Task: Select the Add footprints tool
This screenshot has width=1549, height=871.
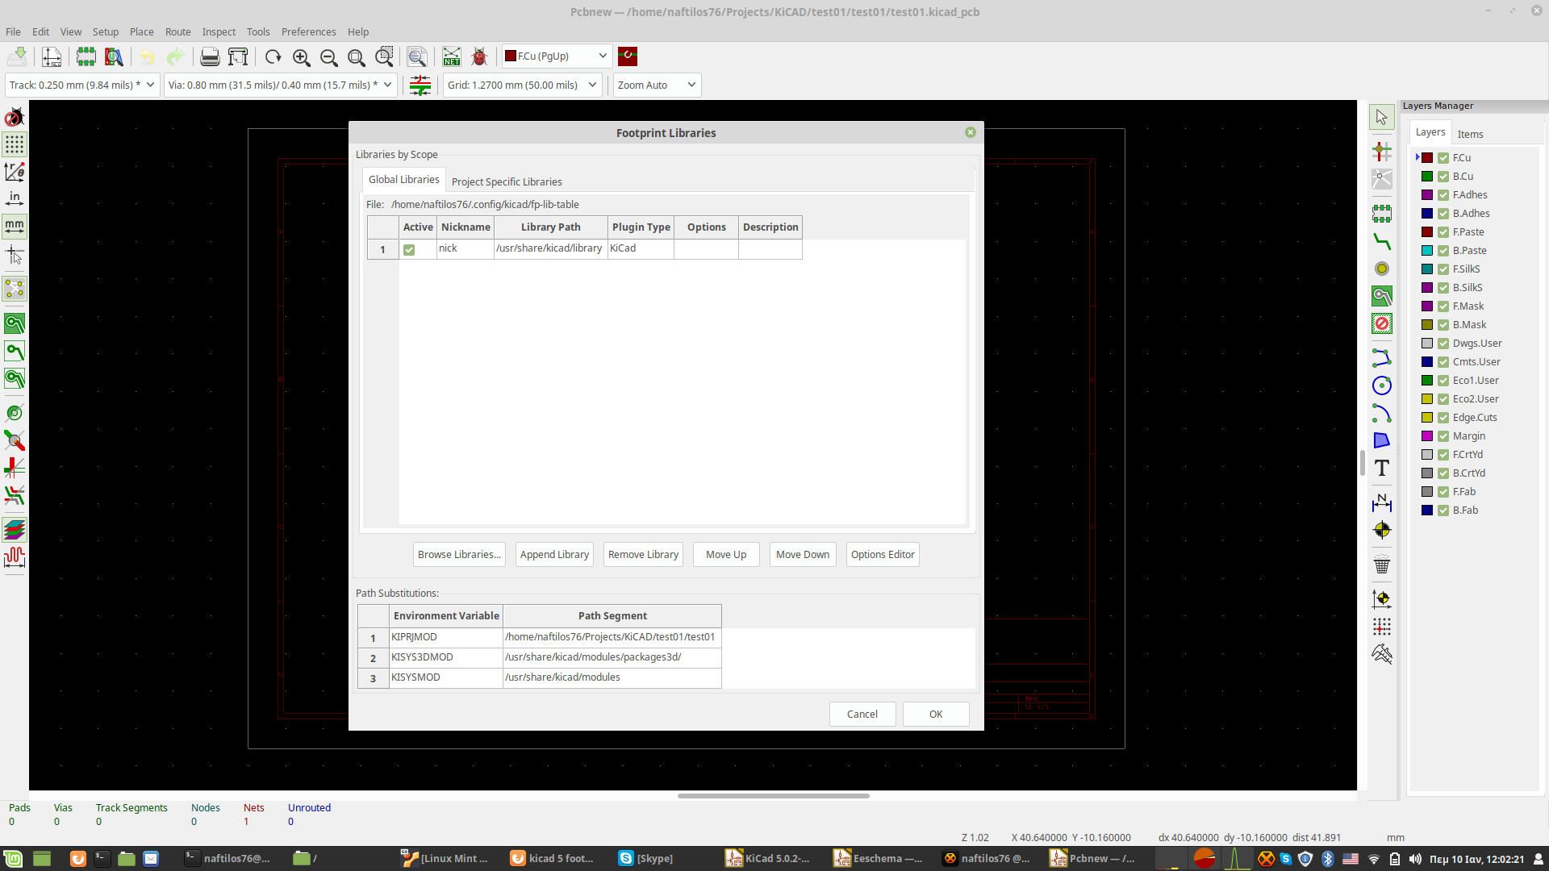Action: (x=1381, y=214)
